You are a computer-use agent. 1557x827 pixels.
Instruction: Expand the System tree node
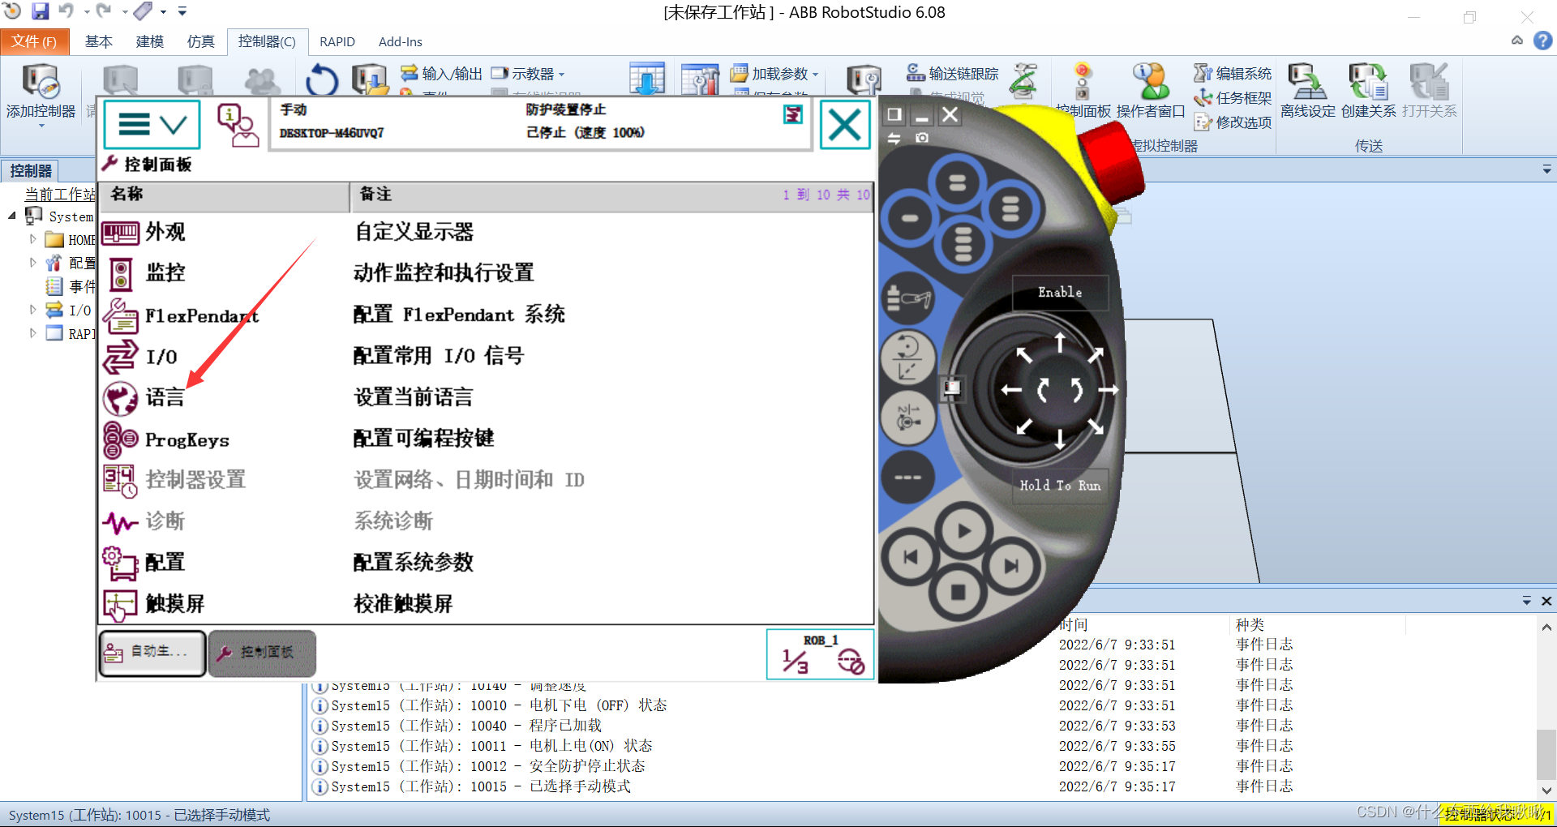(12, 216)
